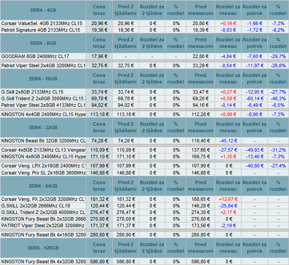Select Patriot Viper Steel 2x8GB 4133MHz product
Viewport: 289px width, 265px height.
click(43, 105)
